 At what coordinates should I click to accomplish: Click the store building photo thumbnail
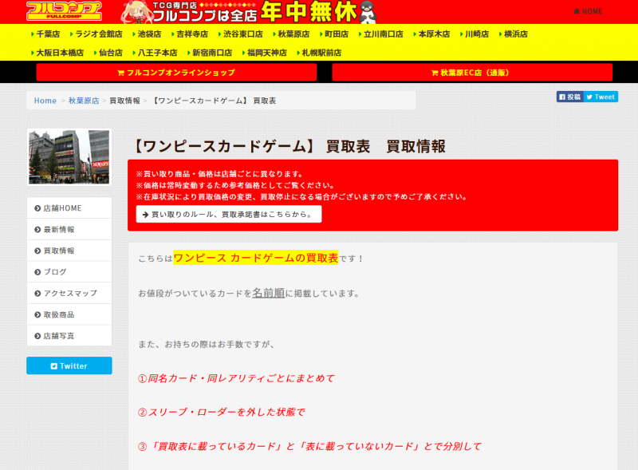pyautogui.click(x=69, y=157)
